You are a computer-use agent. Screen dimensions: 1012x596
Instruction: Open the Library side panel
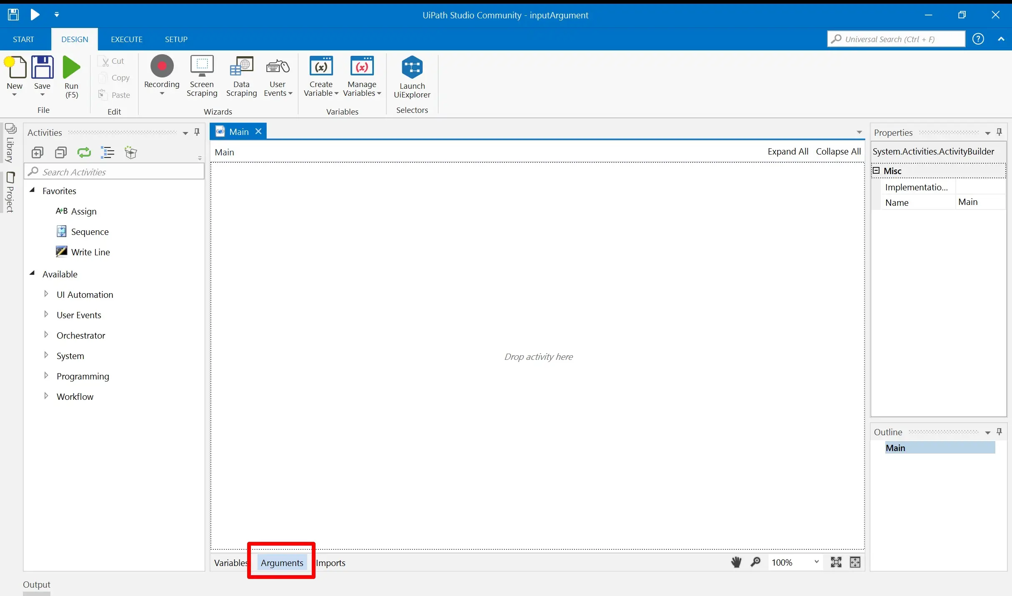(x=10, y=142)
